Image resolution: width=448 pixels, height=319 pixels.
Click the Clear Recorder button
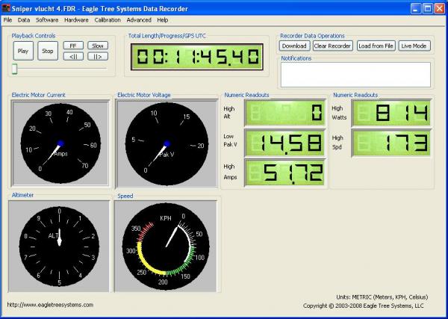pyautogui.click(x=333, y=46)
